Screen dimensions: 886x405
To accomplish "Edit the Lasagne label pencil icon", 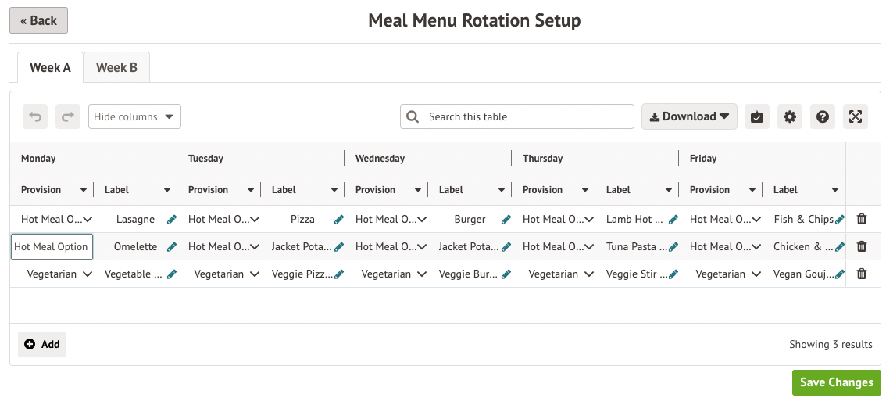I will (172, 220).
